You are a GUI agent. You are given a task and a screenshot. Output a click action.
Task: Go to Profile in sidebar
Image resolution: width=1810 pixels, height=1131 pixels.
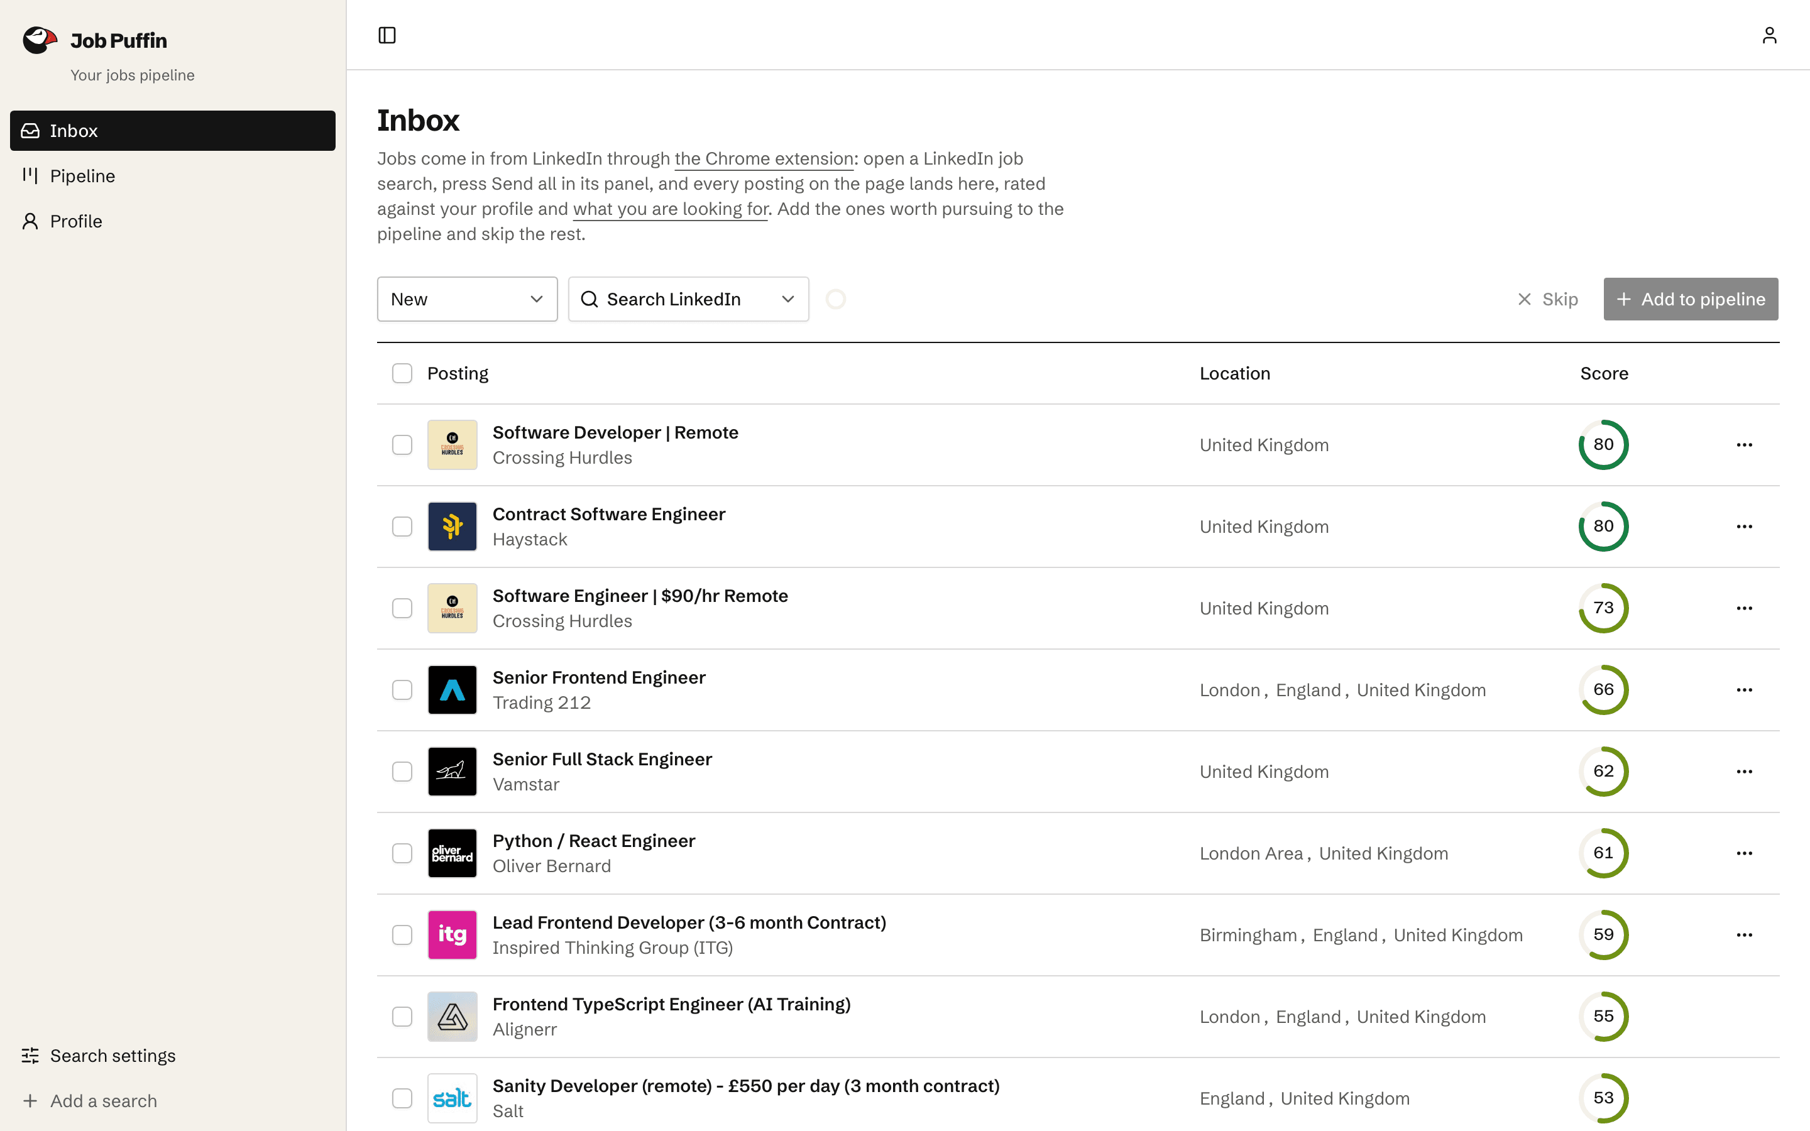click(x=172, y=221)
